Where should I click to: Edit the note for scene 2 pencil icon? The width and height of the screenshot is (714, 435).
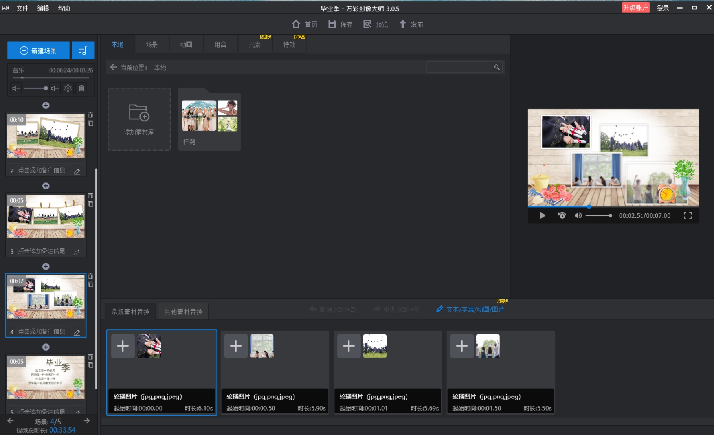[77, 171]
